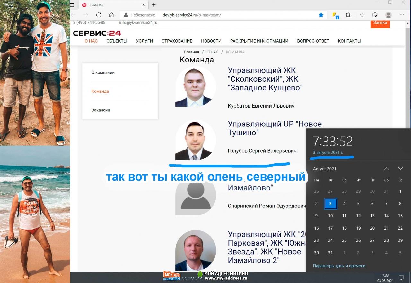
Task: Open "Параметры даты и времени" link
Action: pos(339,266)
